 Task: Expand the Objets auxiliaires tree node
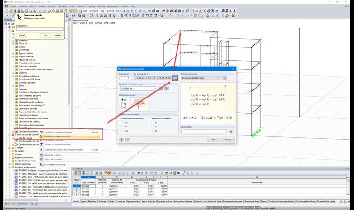click(10, 164)
